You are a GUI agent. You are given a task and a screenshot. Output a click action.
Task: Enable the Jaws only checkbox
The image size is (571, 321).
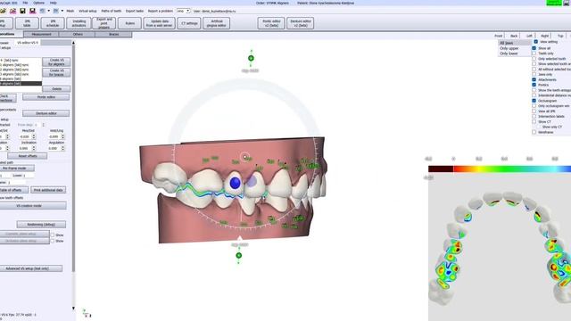tap(534, 74)
